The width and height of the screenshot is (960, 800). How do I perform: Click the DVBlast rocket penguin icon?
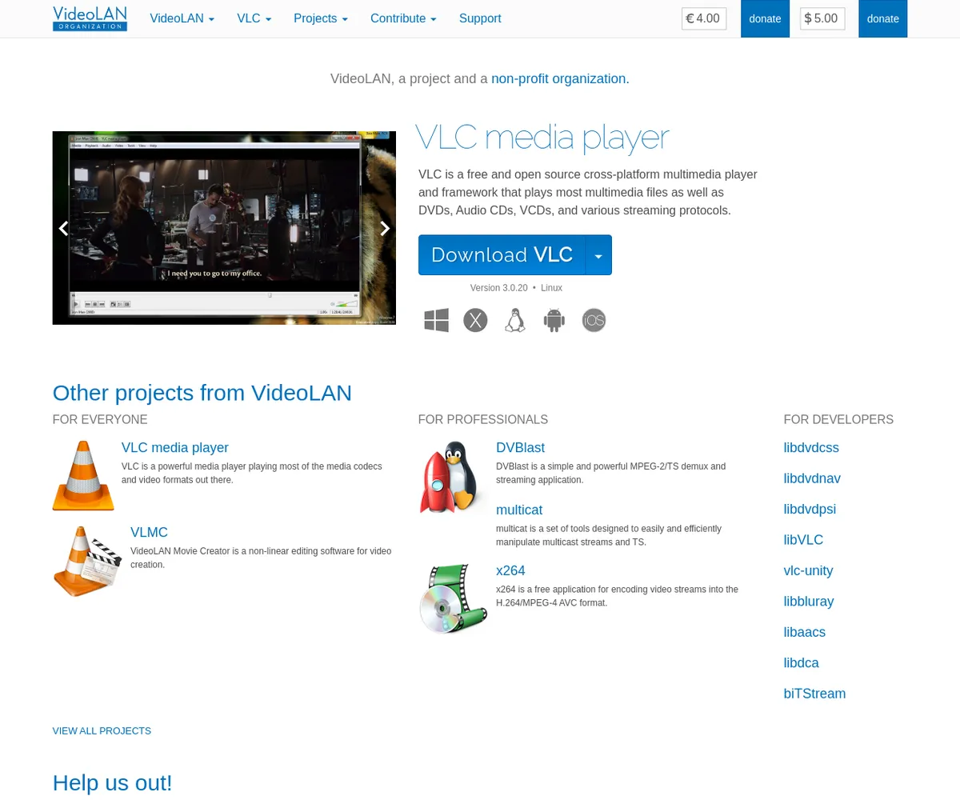[x=453, y=477]
